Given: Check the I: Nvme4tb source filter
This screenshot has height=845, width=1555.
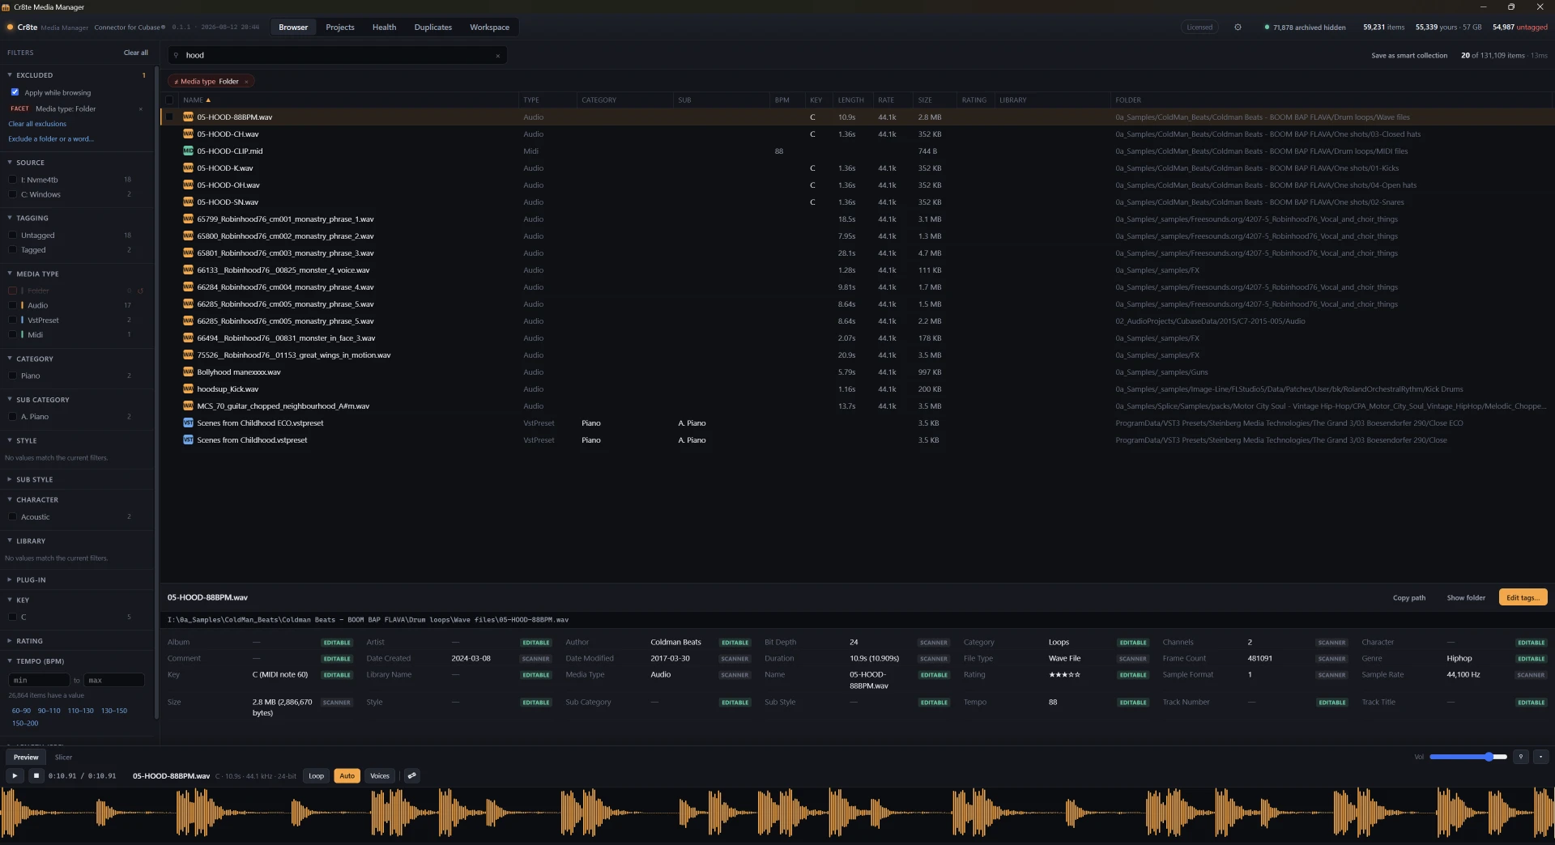Looking at the screenshot, I should click(12, 180).
